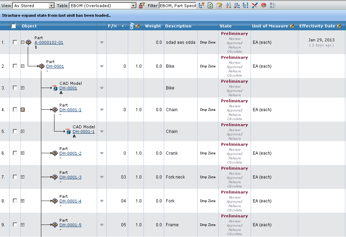The height and width of the screenshot is (237, 346).
Task: Tick the checkbox for row 4 Chain part
Action: pos(15,110)
